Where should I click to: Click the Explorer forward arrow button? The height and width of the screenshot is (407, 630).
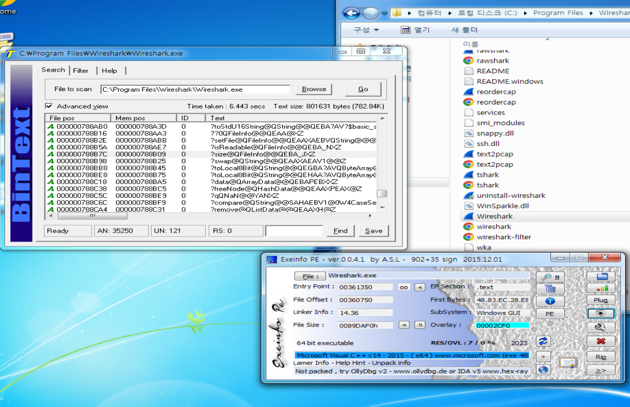(x=370, y=13)
